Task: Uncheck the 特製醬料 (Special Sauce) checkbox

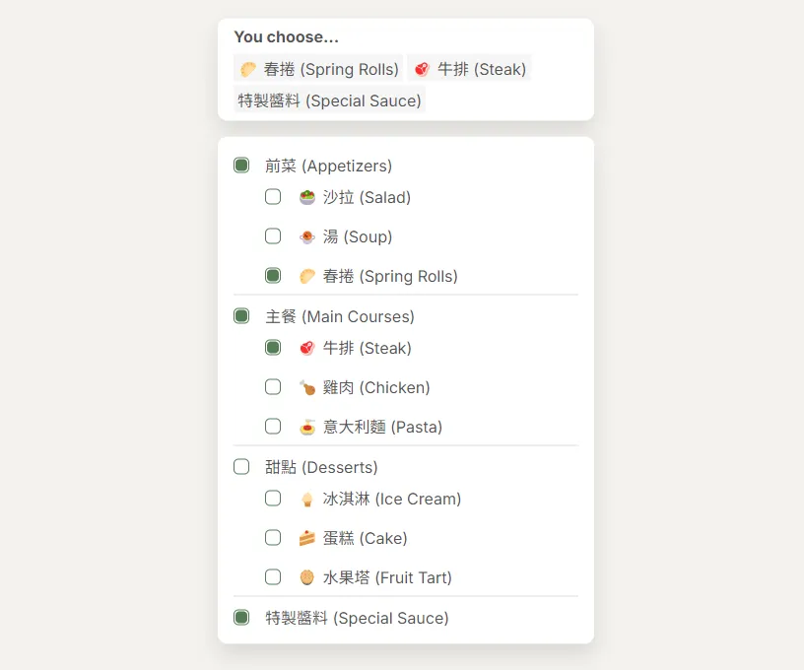Action: (241, 618)
